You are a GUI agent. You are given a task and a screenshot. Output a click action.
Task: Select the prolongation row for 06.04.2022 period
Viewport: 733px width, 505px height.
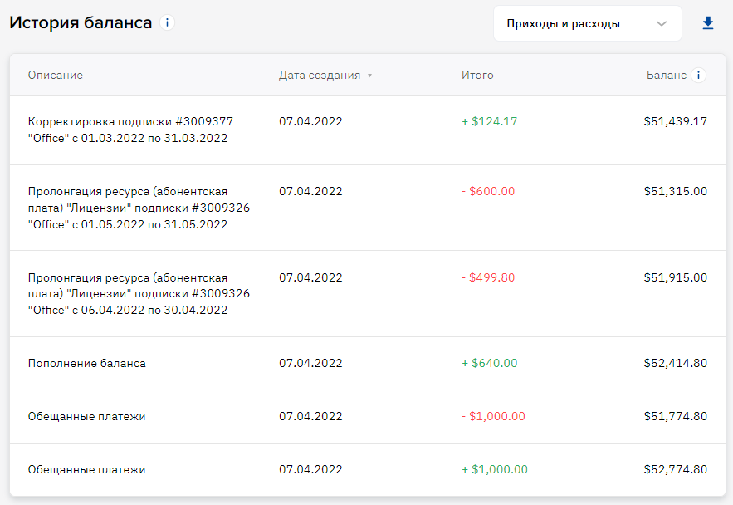point(368,294)
